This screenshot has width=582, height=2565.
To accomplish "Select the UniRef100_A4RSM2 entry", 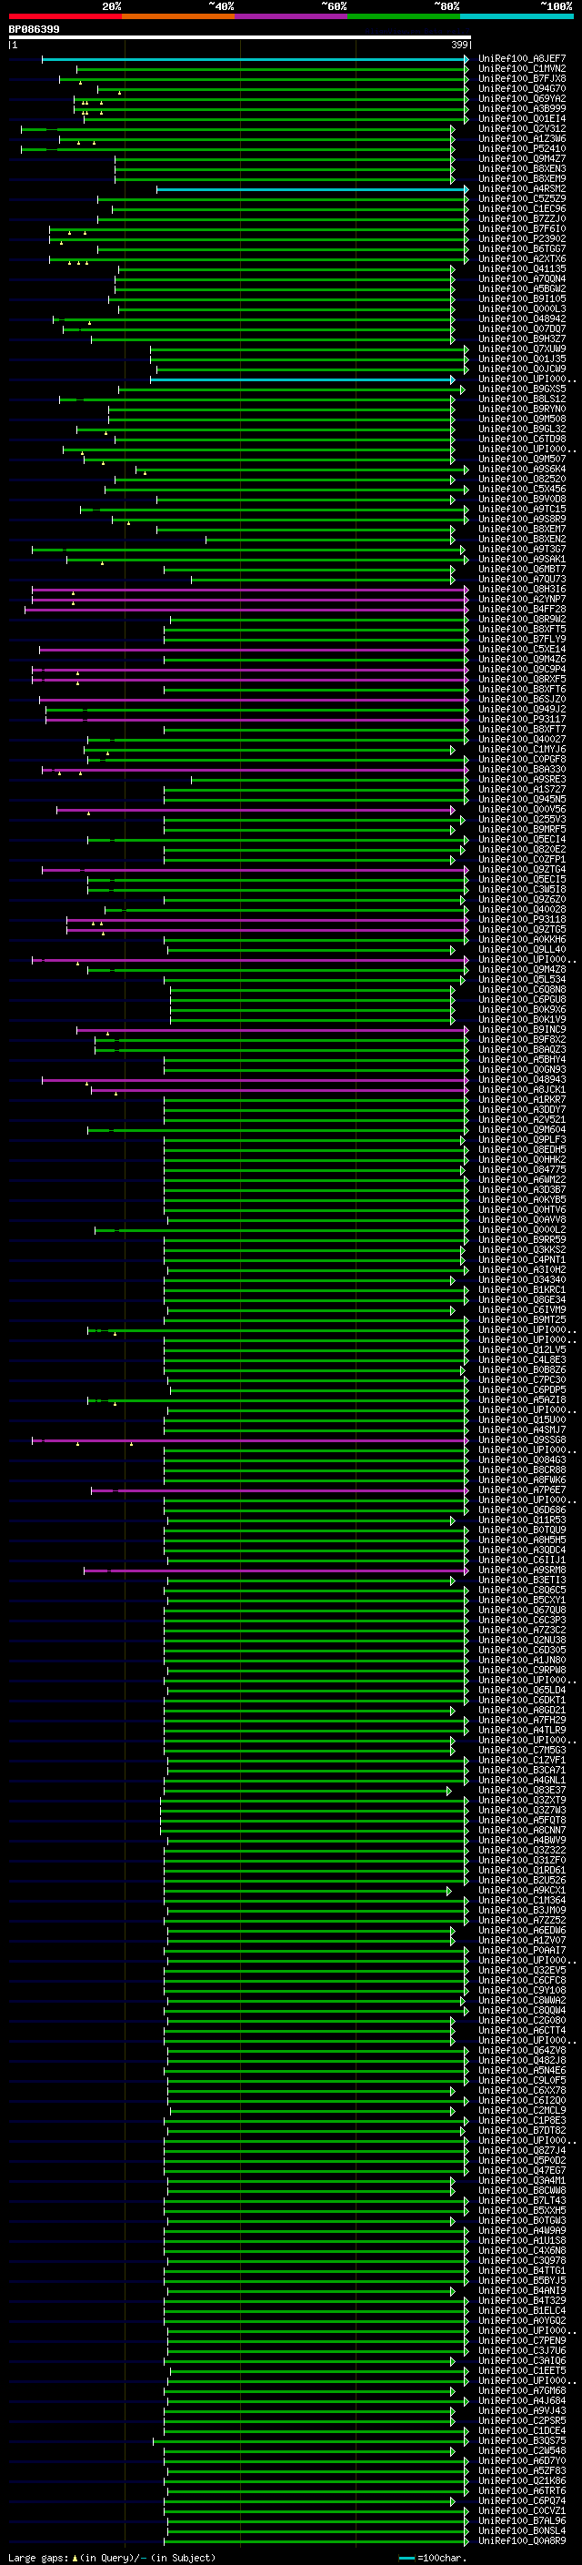I will 521,188.
